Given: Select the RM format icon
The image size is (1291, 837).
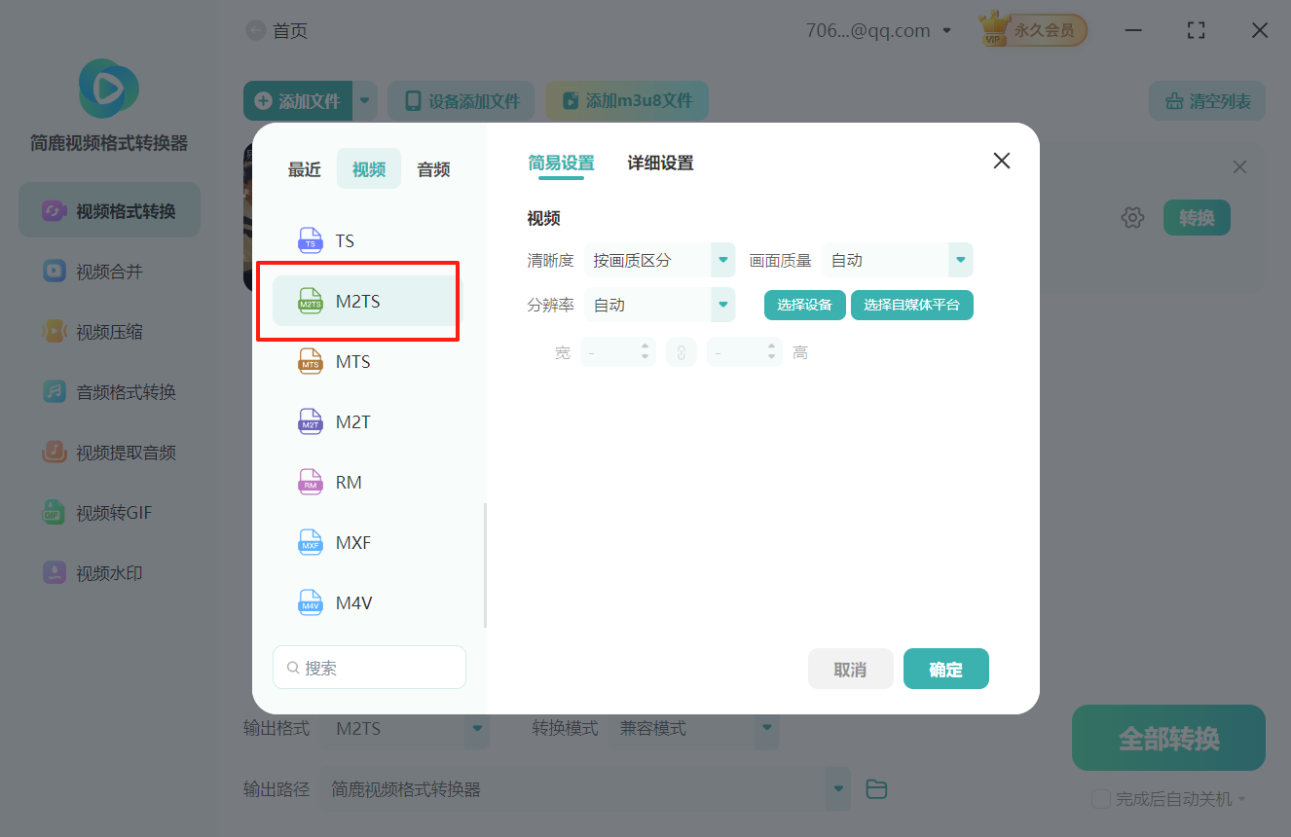Looking at the screenshot, I should [311, 482].
